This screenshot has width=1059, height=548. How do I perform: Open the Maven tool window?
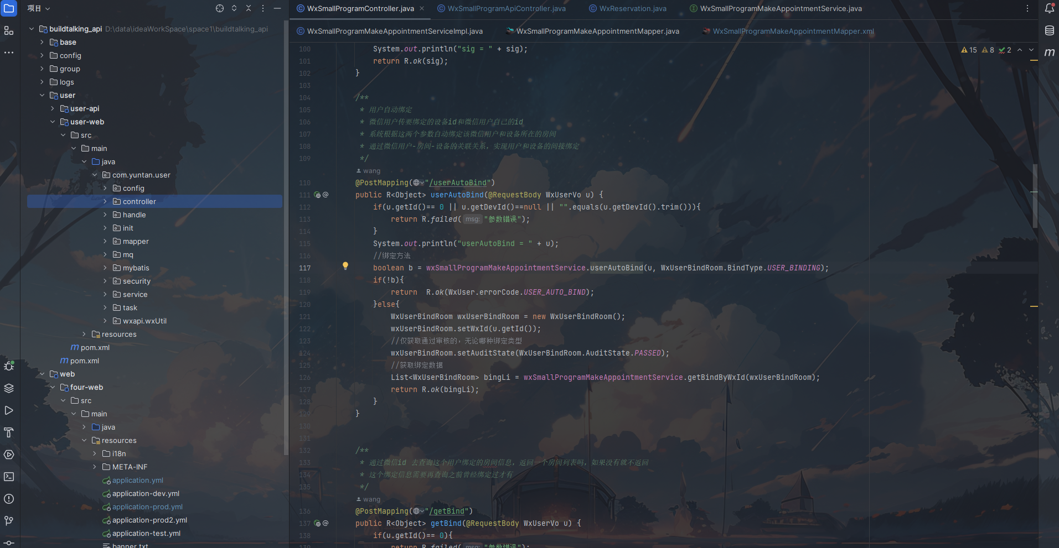coord(1050,53)
